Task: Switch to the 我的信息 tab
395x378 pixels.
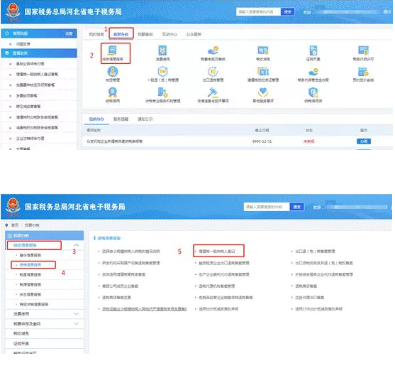Action: (96, 34)
